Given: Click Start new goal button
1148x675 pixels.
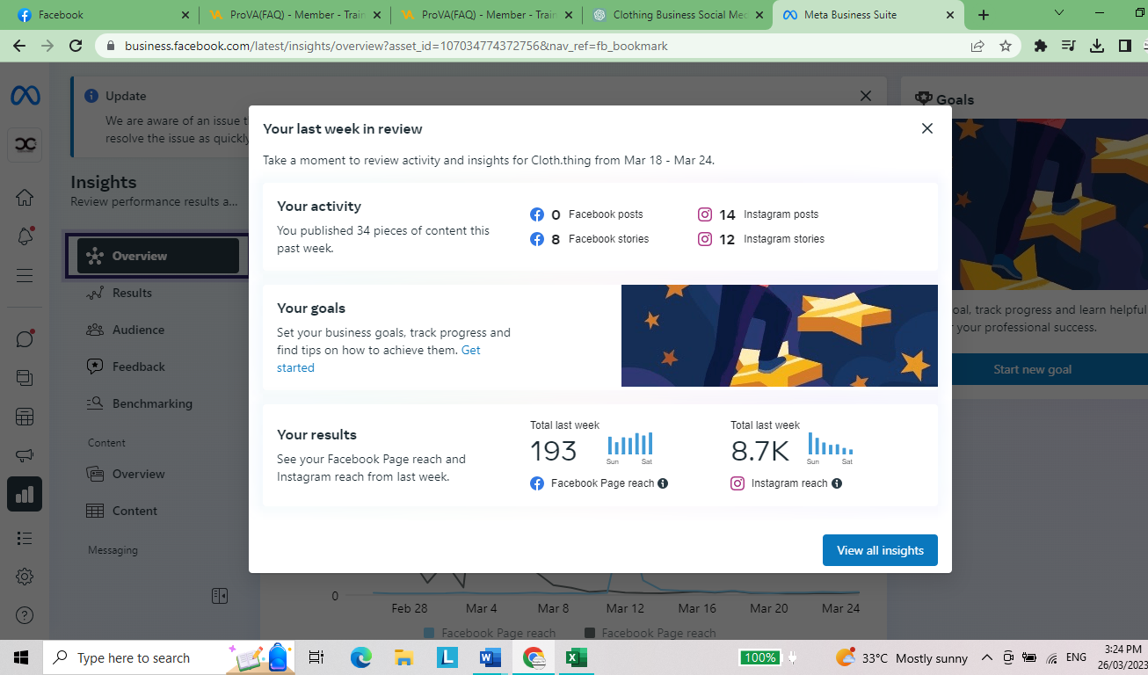Looking at the screenshot, I should click(1032, 369).
